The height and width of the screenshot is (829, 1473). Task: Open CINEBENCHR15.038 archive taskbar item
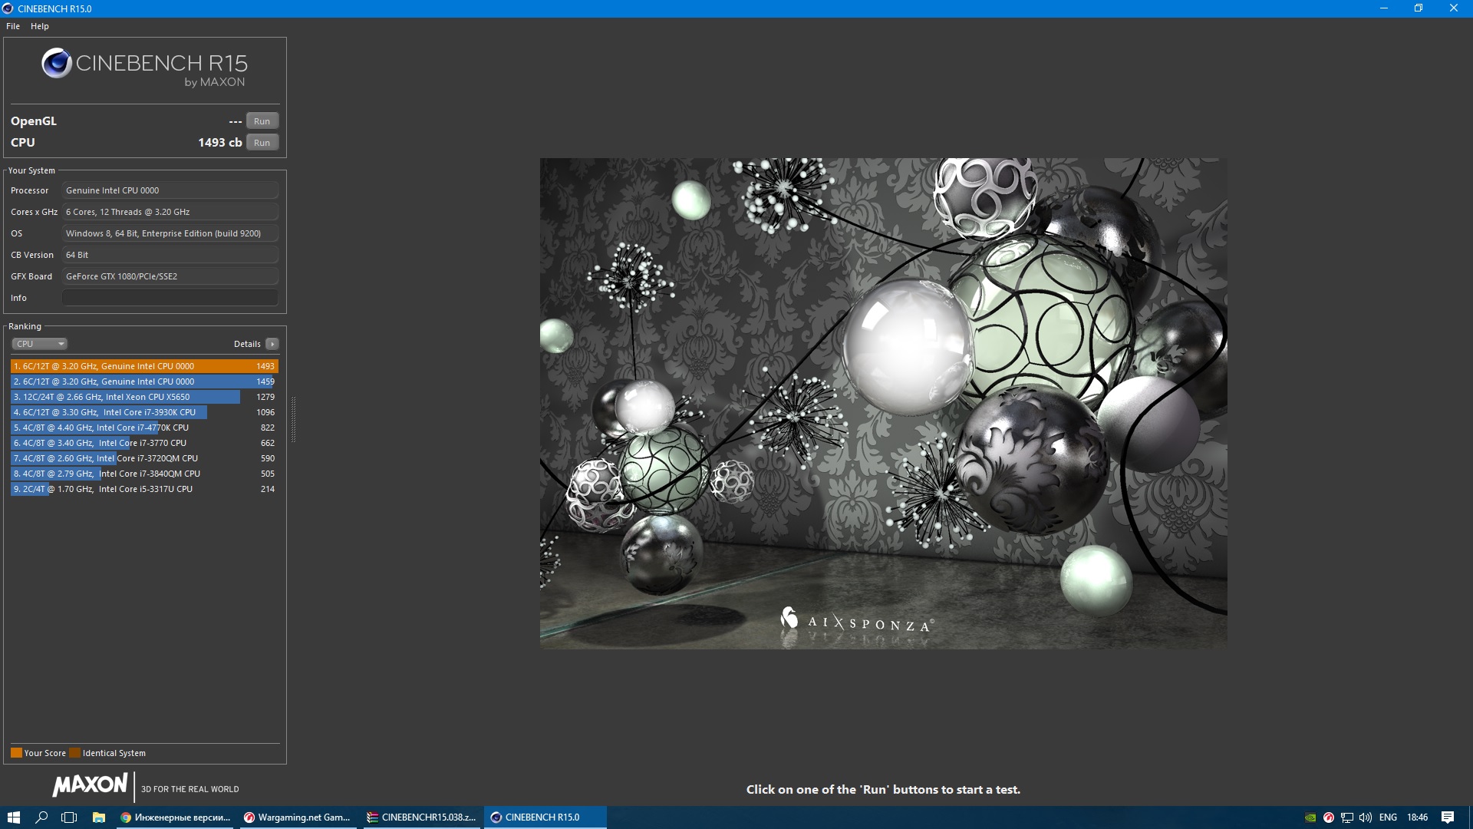coord(421,817)
